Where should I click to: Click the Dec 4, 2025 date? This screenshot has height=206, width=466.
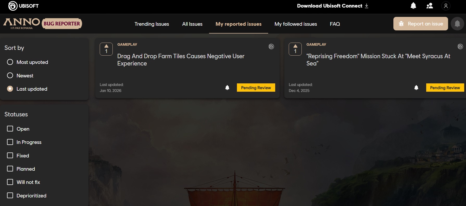pyautogui.click(x=299, y=91)
